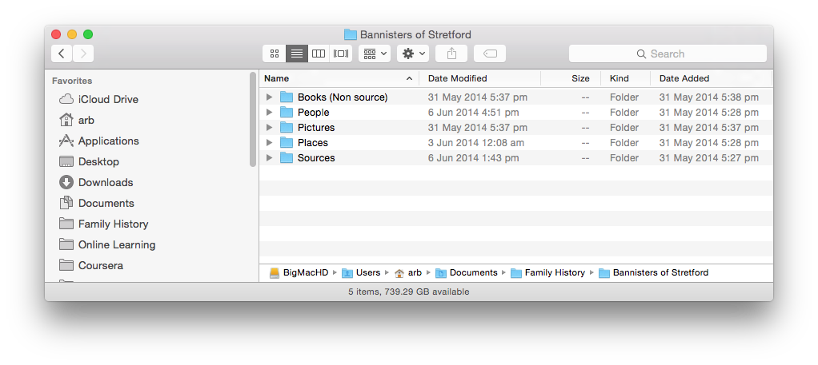The image size is (818, 365).
Task: Click the Edit Tags button
Action: click(490, 54)
